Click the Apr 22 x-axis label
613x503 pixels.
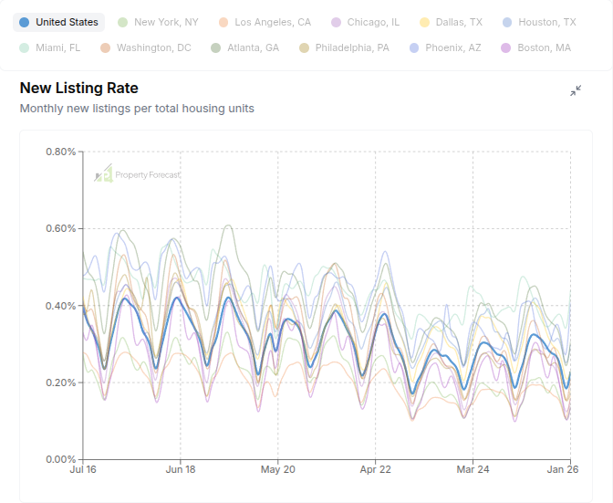tap(375, 469)
